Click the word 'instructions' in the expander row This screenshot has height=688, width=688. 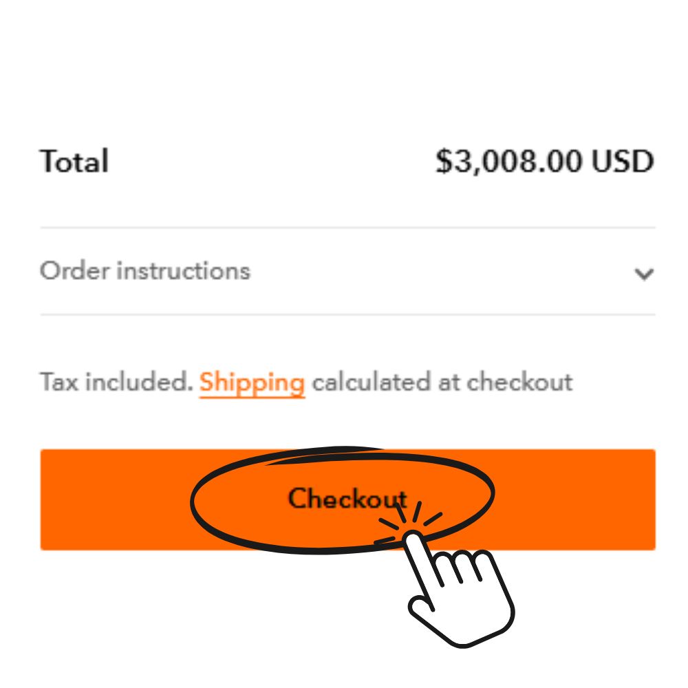(183, 271)
